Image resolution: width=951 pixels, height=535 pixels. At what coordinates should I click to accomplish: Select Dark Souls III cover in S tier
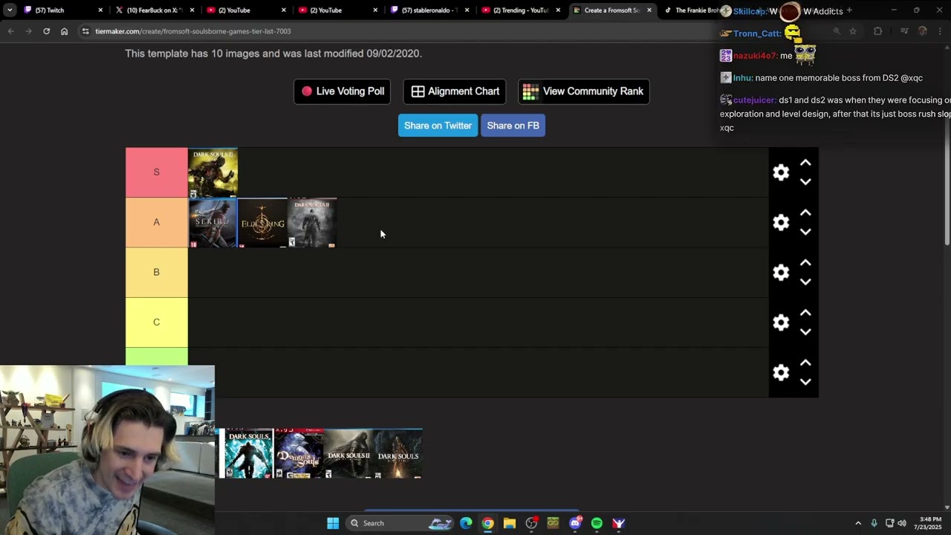pos(213,172)
